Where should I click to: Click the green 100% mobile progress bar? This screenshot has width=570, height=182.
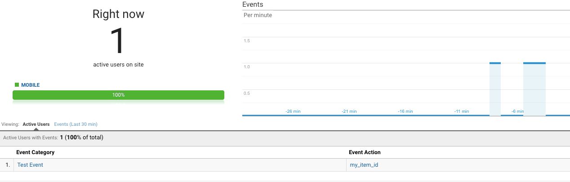tap(118, 95)
